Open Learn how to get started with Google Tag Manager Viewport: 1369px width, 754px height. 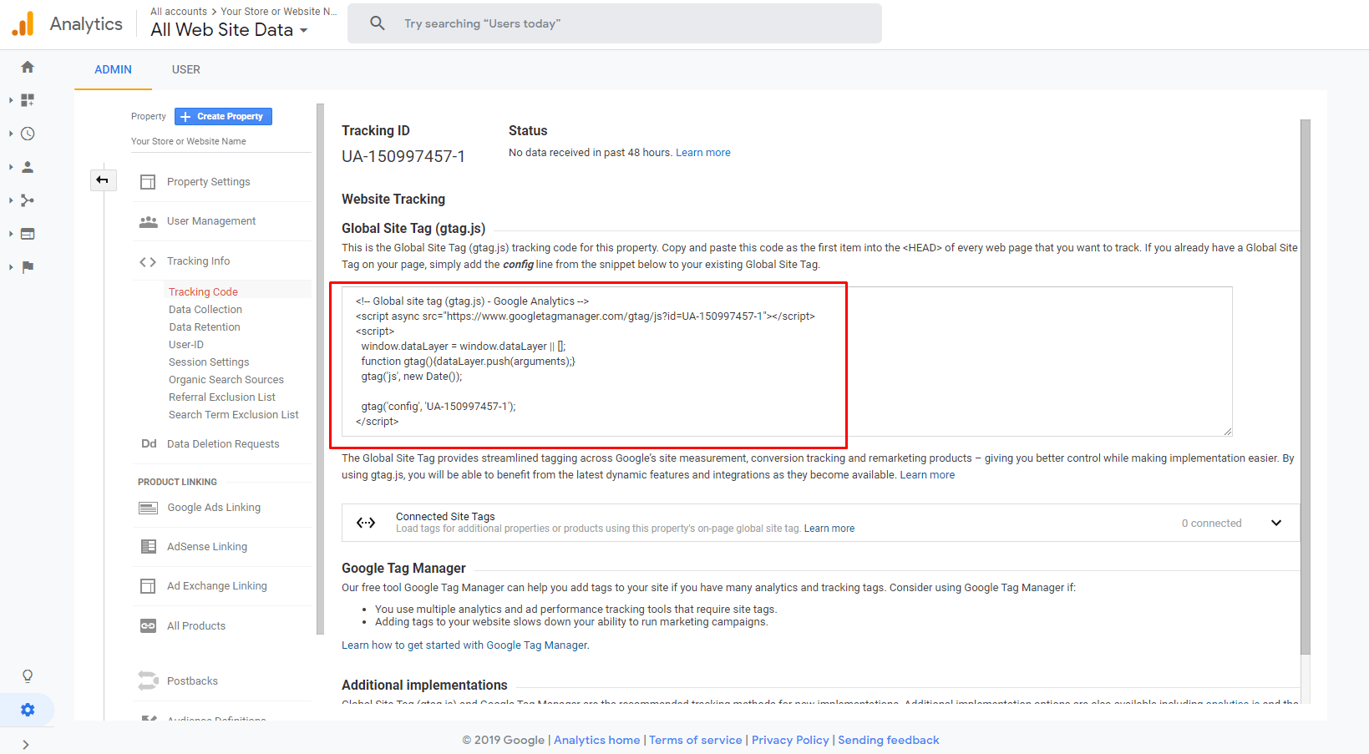465,645
